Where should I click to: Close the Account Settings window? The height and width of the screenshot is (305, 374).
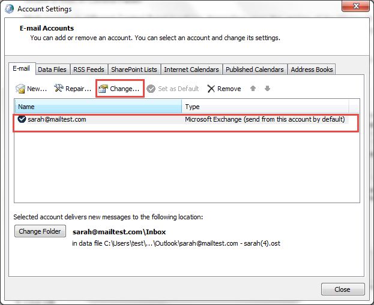355,6
